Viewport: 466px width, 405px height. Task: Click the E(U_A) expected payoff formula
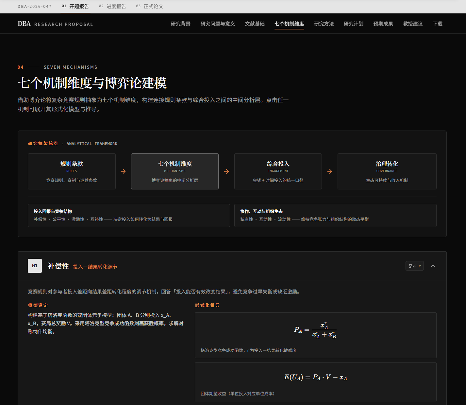click(x=315, y=377)
